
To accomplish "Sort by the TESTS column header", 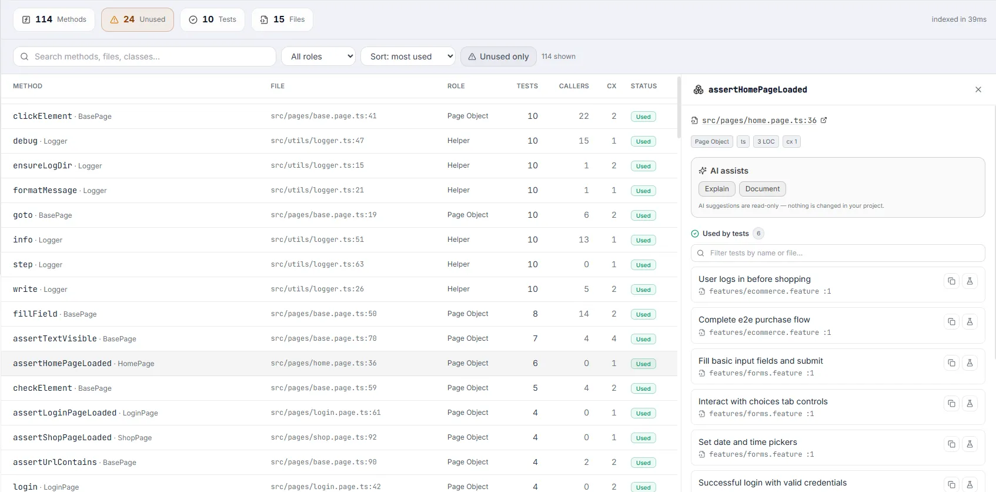I will tap(527, 86).
